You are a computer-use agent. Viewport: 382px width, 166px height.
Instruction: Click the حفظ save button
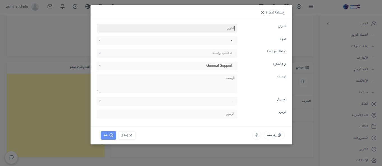[108, 135]
